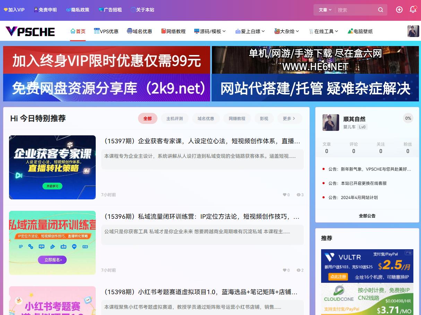Viewport: 421px width, 315px height.
Task: Click the heart icon on the 企业获客专家课 post
Action: pyautogui.click(x=285, y=195)
